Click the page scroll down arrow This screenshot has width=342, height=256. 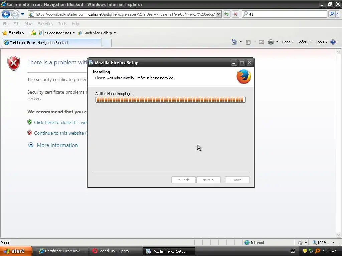pyautogui.click(x=338, y=235)
